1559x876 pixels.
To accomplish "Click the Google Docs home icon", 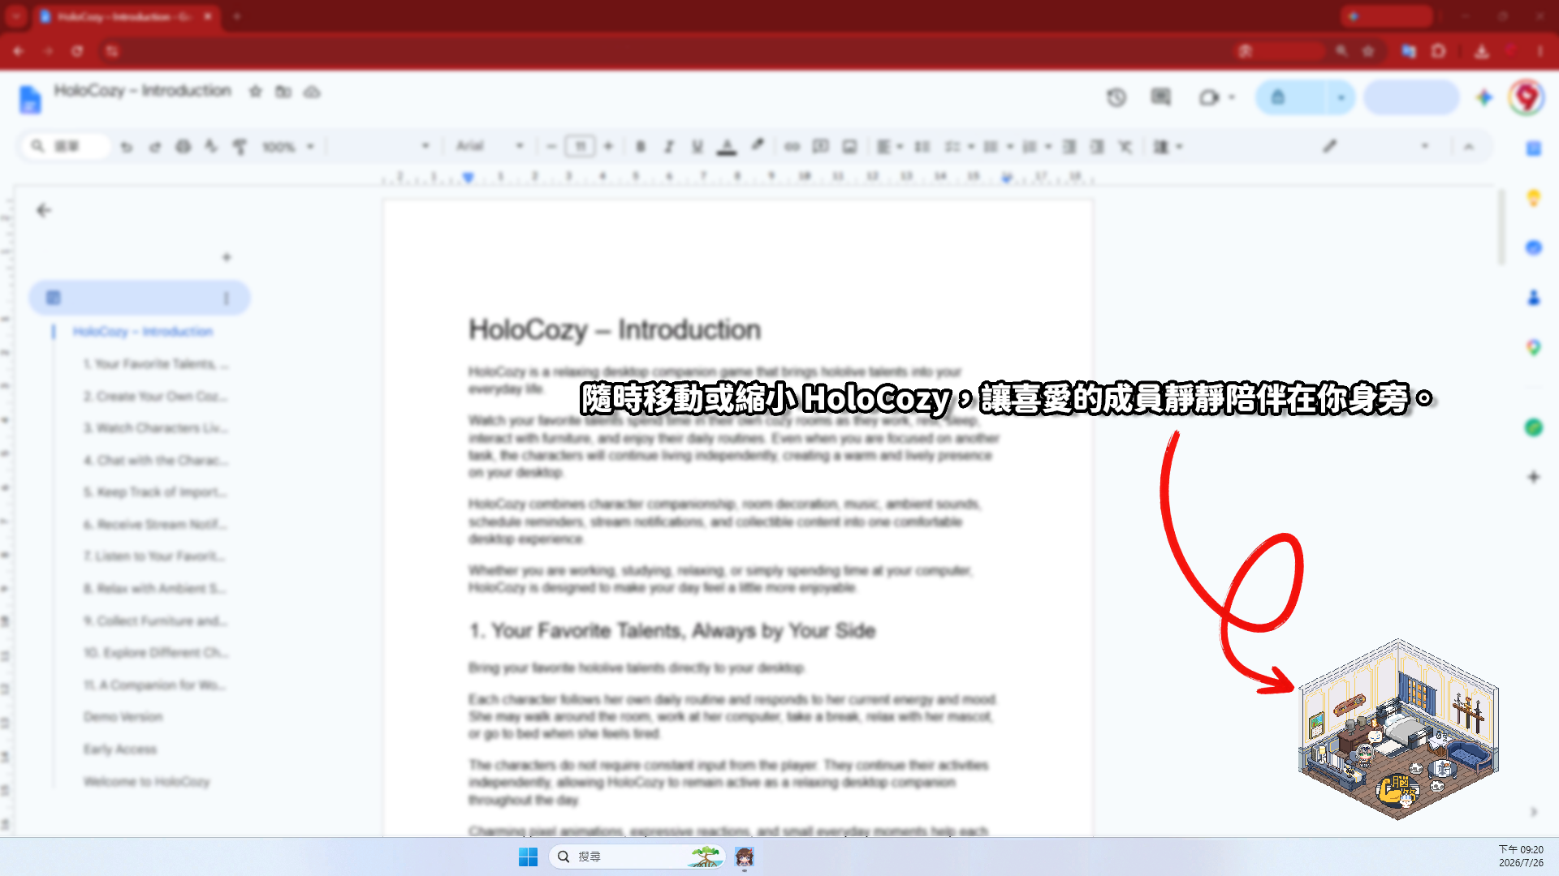I will [x=30, y=99].
